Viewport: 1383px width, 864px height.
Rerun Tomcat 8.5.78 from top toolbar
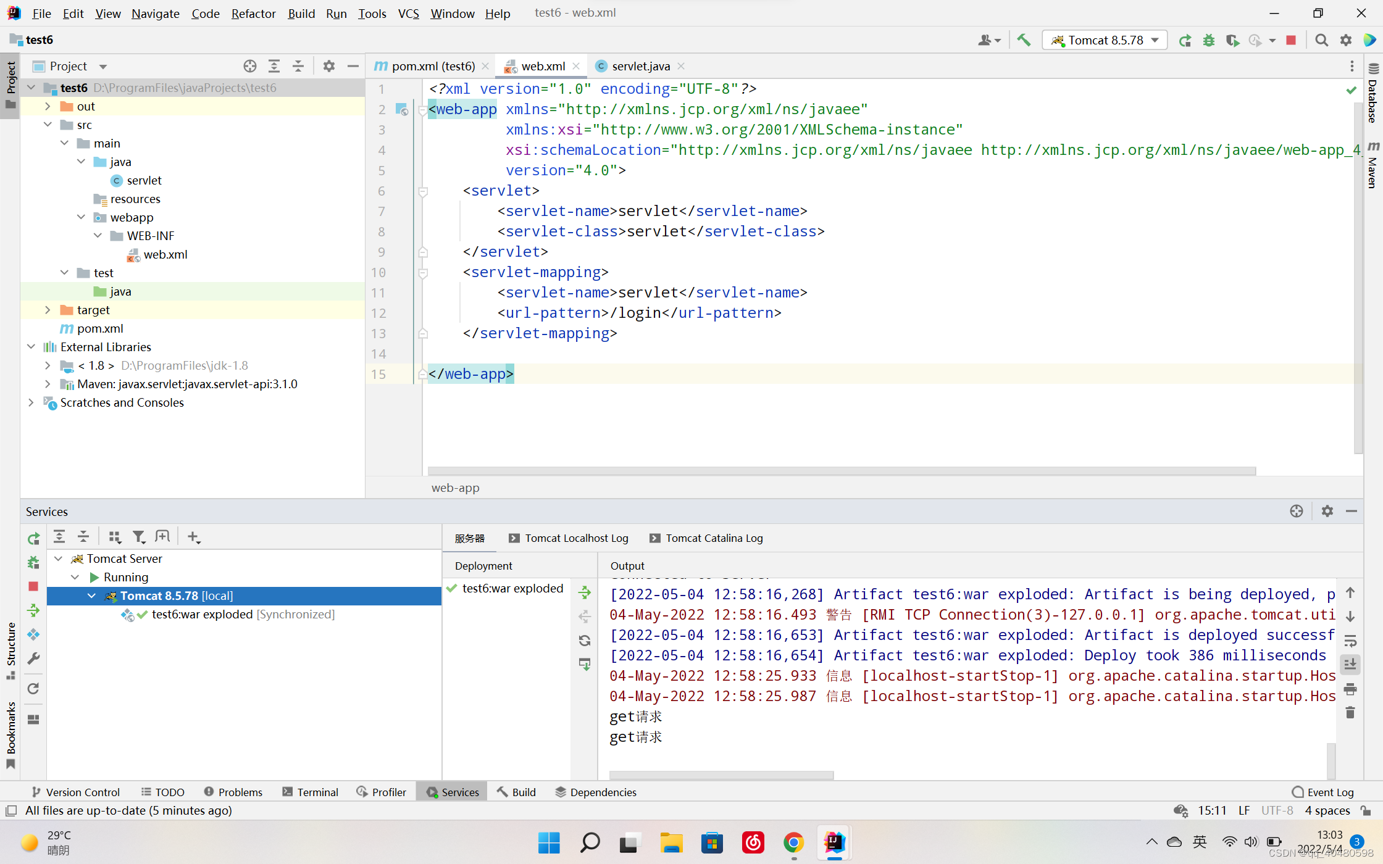[x=1185, y=40]
